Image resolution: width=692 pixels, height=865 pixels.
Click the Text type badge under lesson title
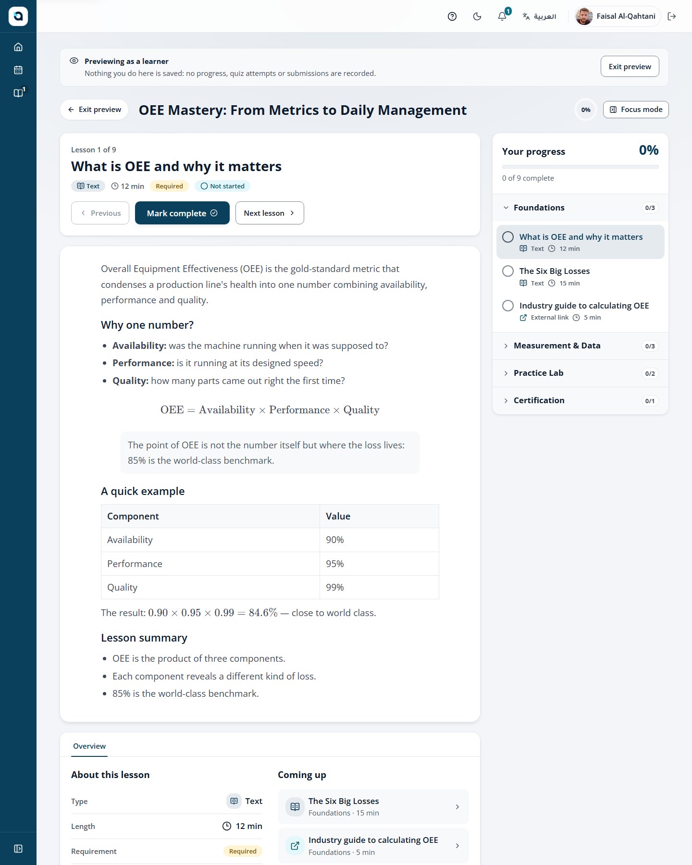pos(88,186)
